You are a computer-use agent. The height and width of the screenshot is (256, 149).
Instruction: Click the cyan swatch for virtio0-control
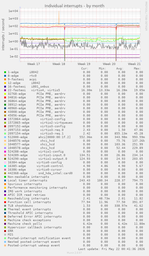[x=5, y=166]
